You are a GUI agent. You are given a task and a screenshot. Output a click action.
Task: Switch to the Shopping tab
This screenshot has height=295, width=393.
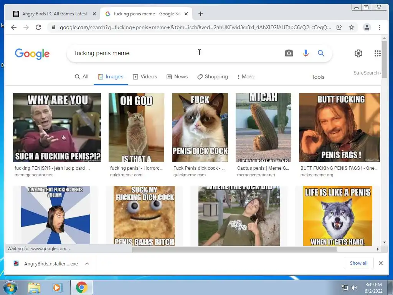tap(213, 77)
